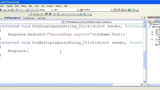This screenshot has height=90, width=160.
Task: Click the vertical scrollbar up arrow in editor
Action: pos(144,27)
